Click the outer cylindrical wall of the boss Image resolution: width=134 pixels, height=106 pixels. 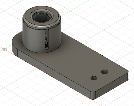tap(34, 39)
